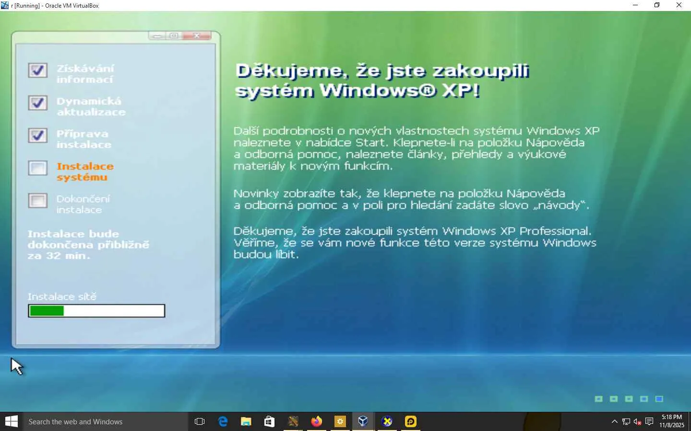Close the VirtualBox VM window
The width and height of the screenshot is (691, 431).
click(679, 5)
